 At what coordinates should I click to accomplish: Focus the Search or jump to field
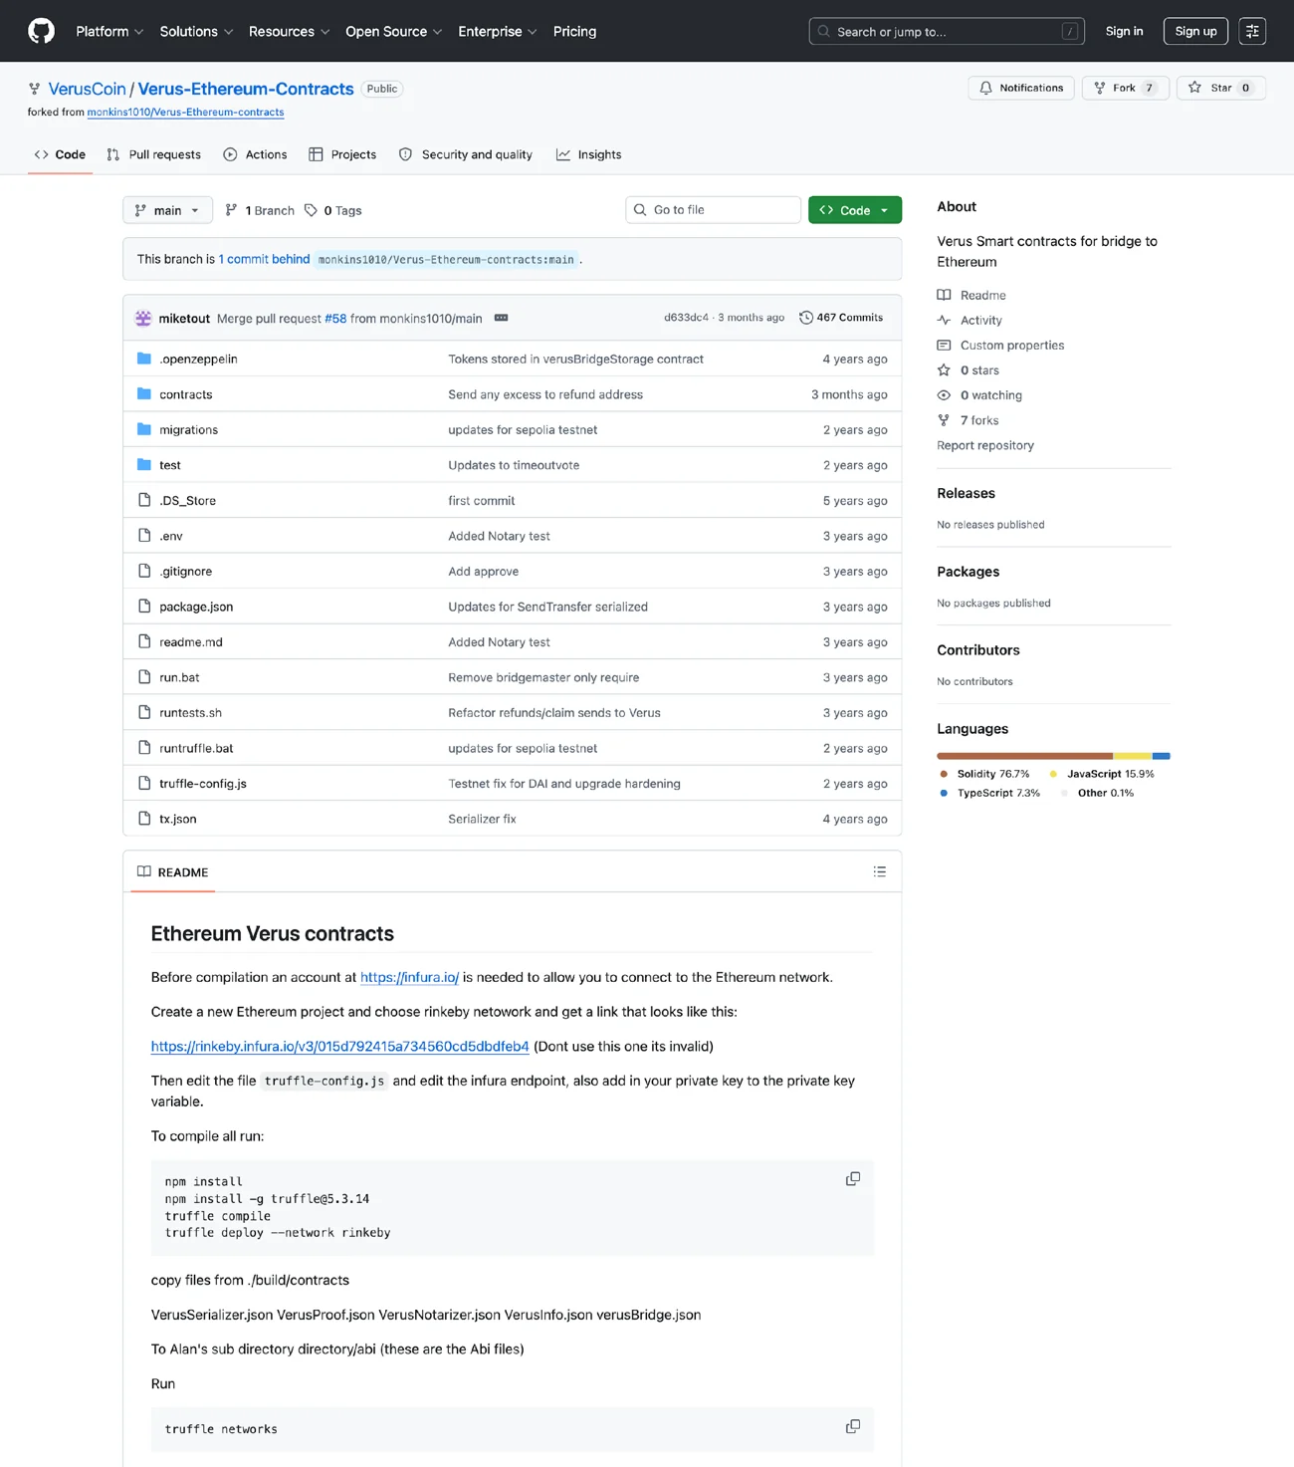947,31
